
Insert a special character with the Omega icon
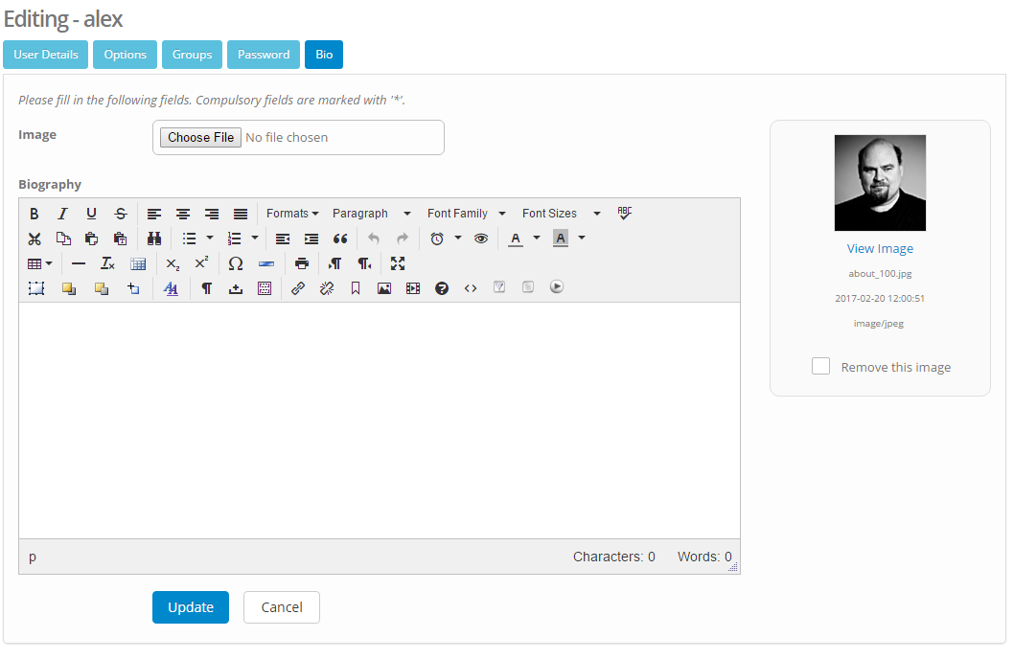(235, 263)
